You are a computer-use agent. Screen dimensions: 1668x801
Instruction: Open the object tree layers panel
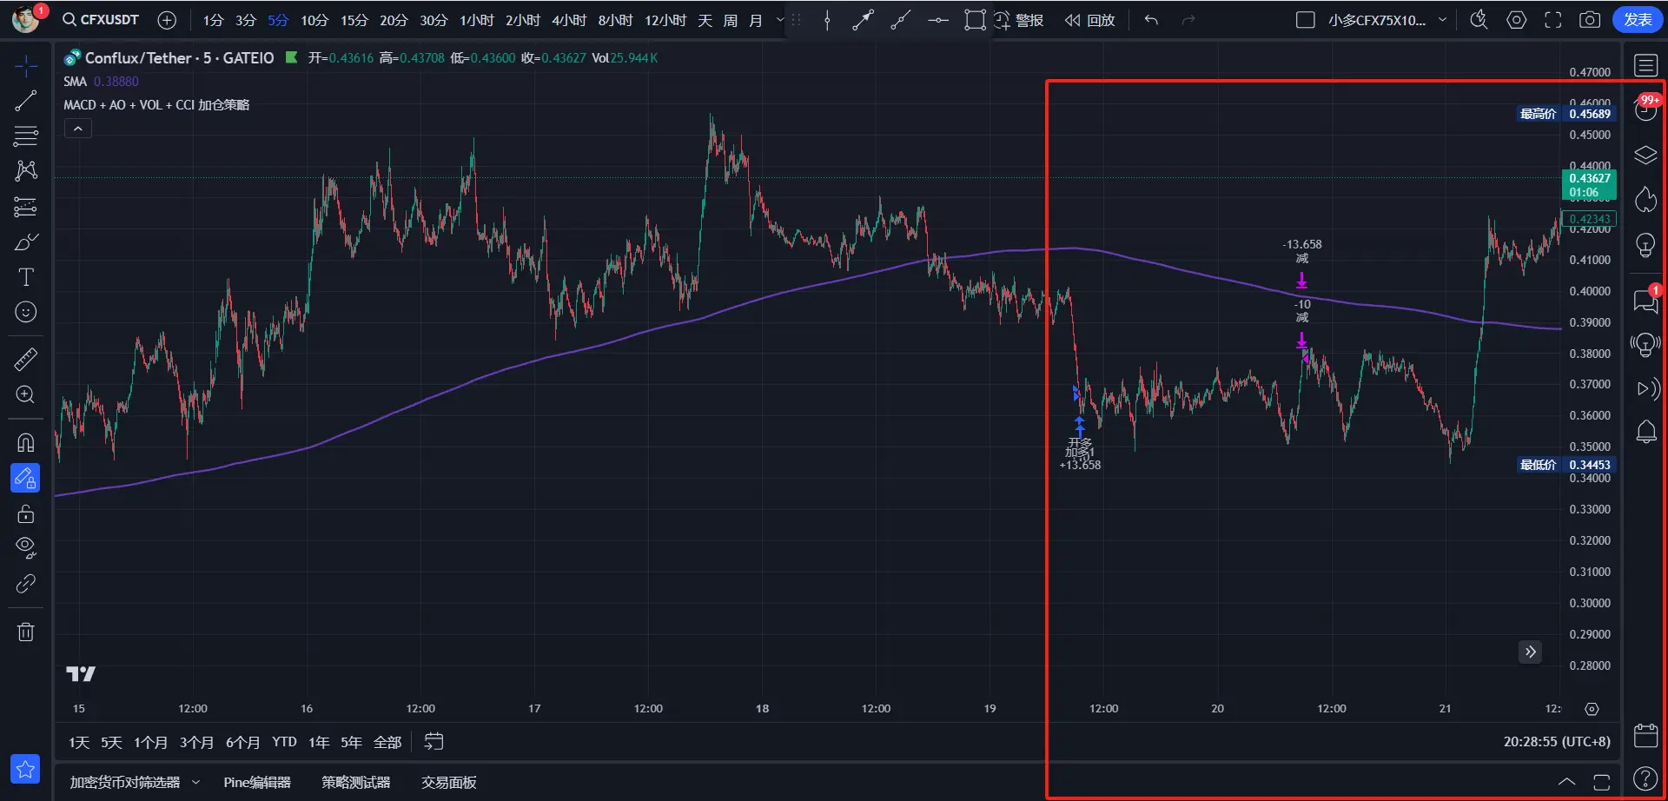click(1645, 156)
